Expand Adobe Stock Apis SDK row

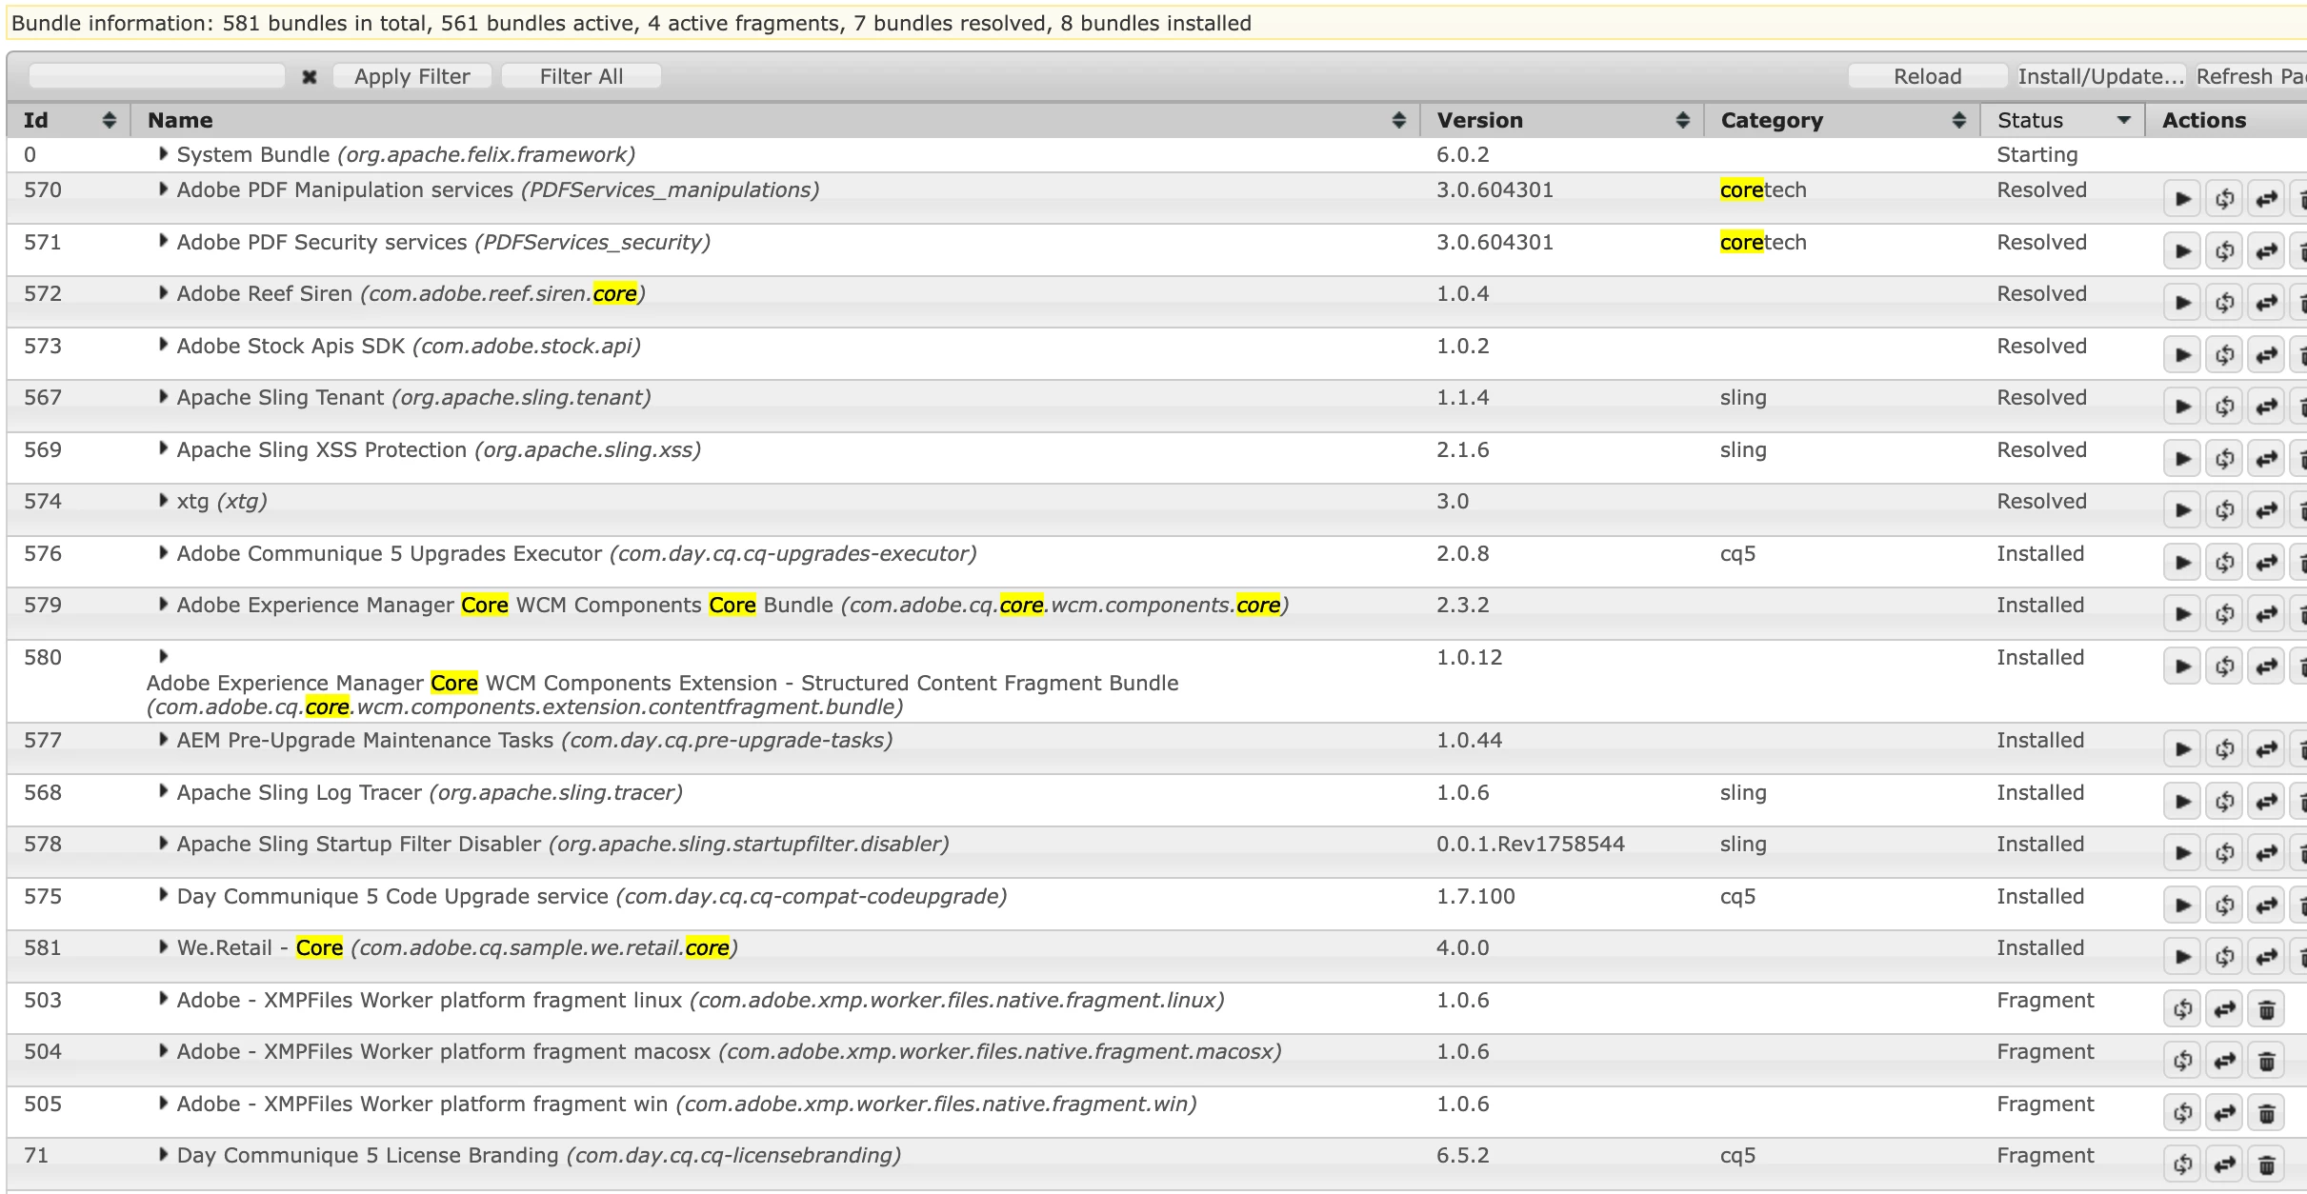pos(163,345)
